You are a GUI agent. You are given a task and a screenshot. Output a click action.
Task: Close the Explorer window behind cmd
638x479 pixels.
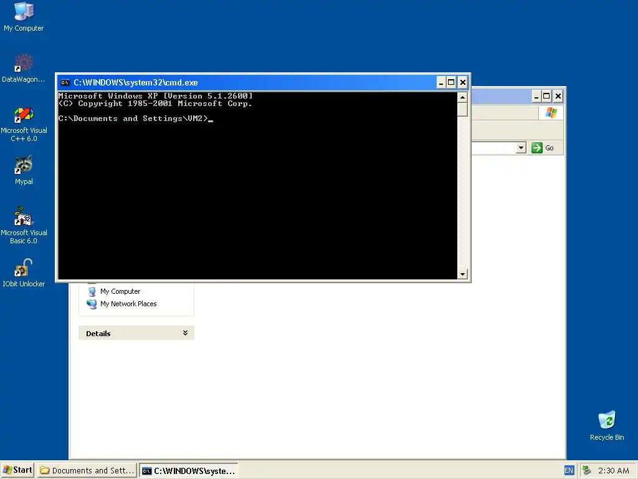point(558,97)
